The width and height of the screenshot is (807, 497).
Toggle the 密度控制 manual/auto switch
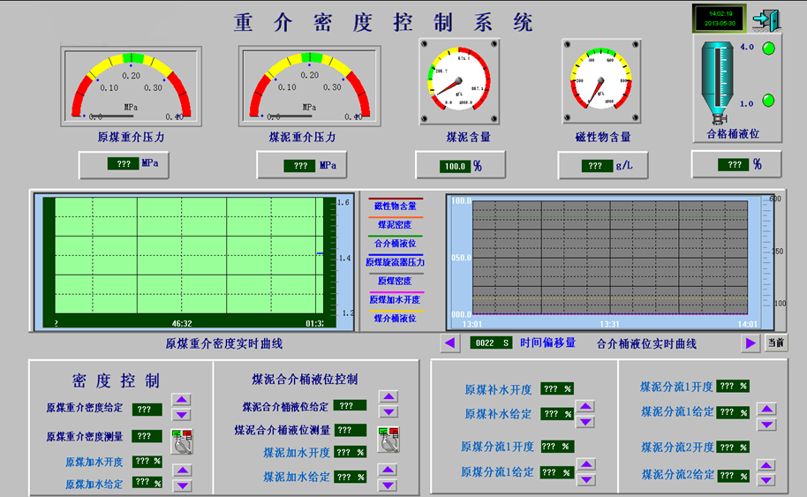182,441
